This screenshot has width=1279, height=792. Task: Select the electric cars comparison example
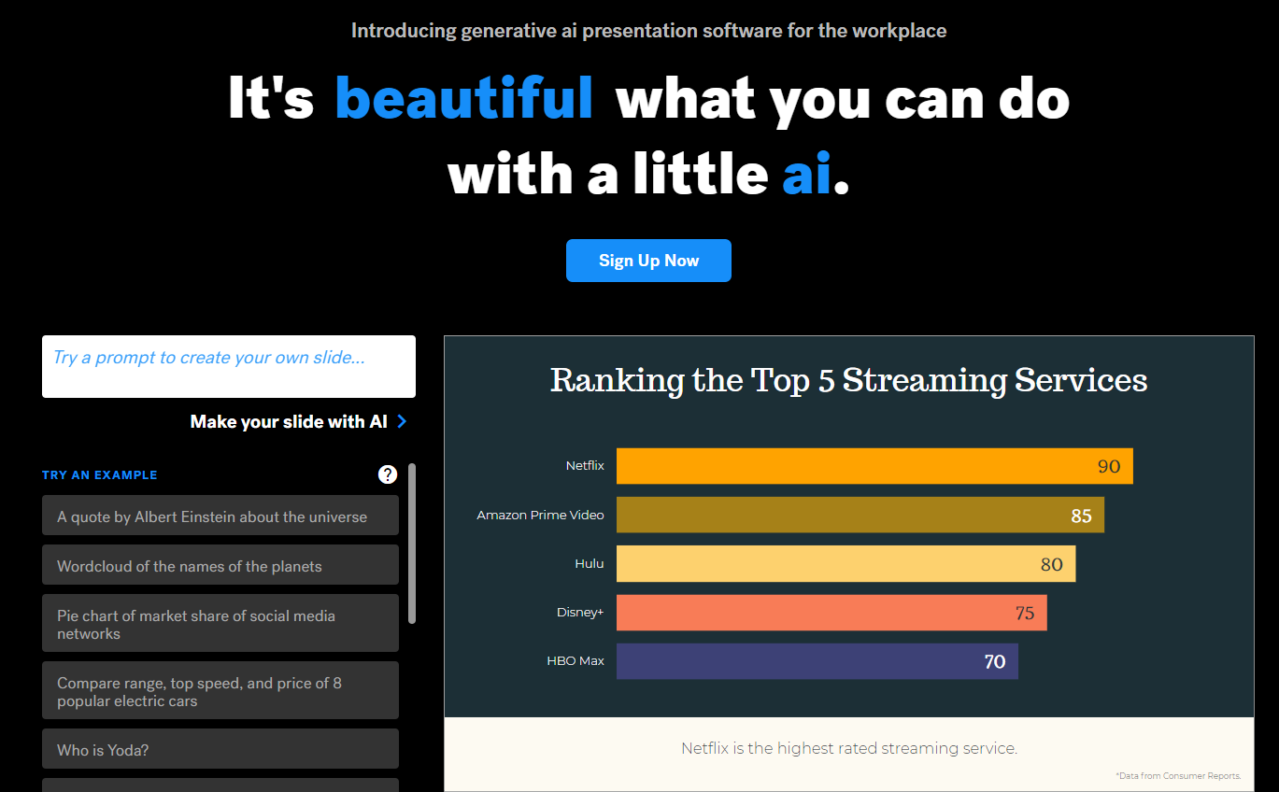click(220, 690)
